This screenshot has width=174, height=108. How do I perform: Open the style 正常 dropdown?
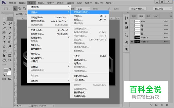click(83, 9)
